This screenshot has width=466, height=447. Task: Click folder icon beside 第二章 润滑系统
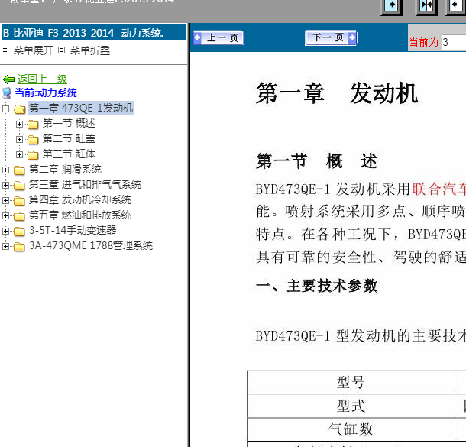[19, 170]
